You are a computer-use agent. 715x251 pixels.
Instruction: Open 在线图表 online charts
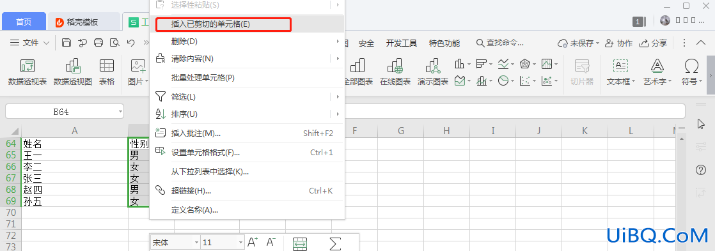coord(395,72)
